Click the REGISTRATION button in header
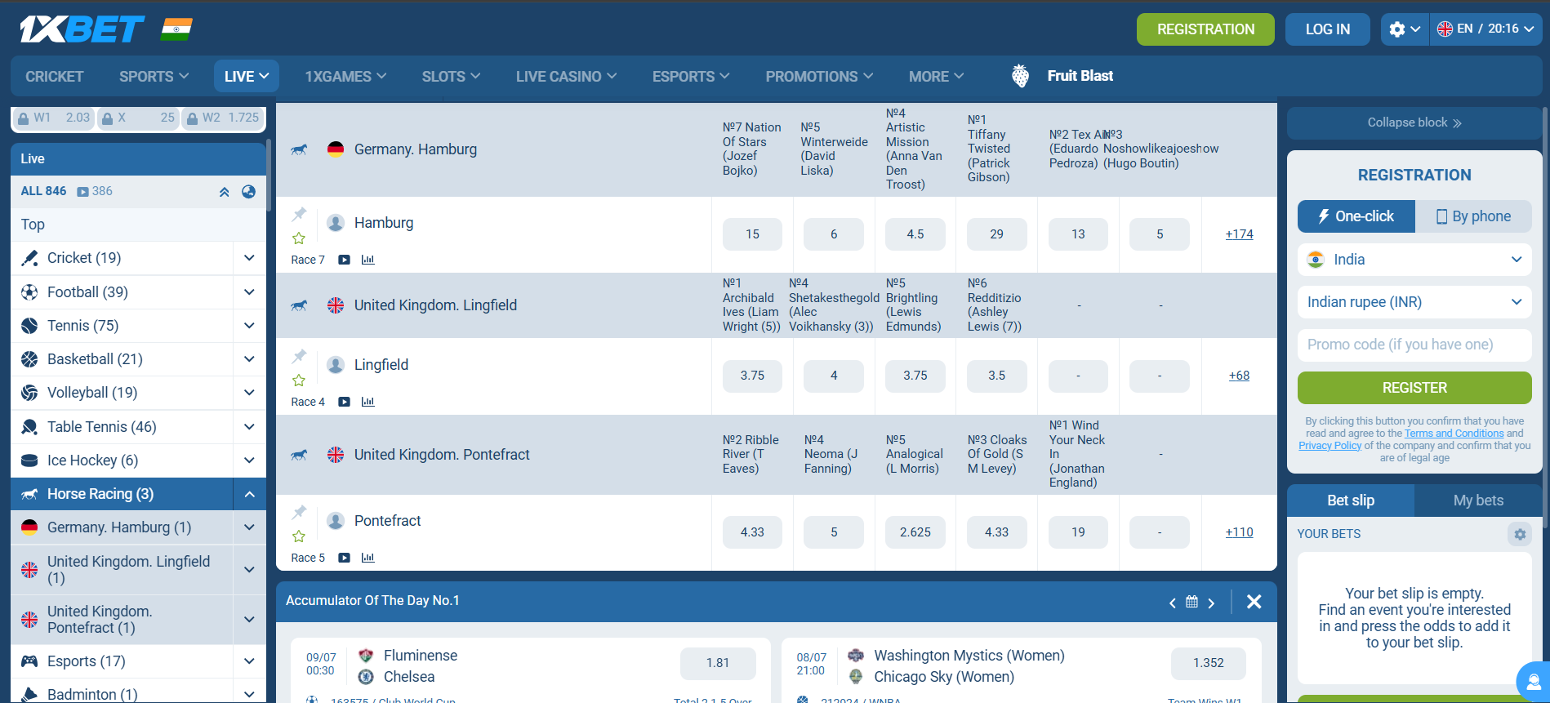 tap(1205, 29)
